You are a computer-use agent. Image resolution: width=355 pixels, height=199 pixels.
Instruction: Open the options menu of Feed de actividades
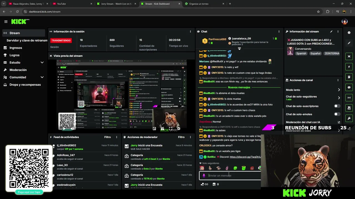click(116, 137)
